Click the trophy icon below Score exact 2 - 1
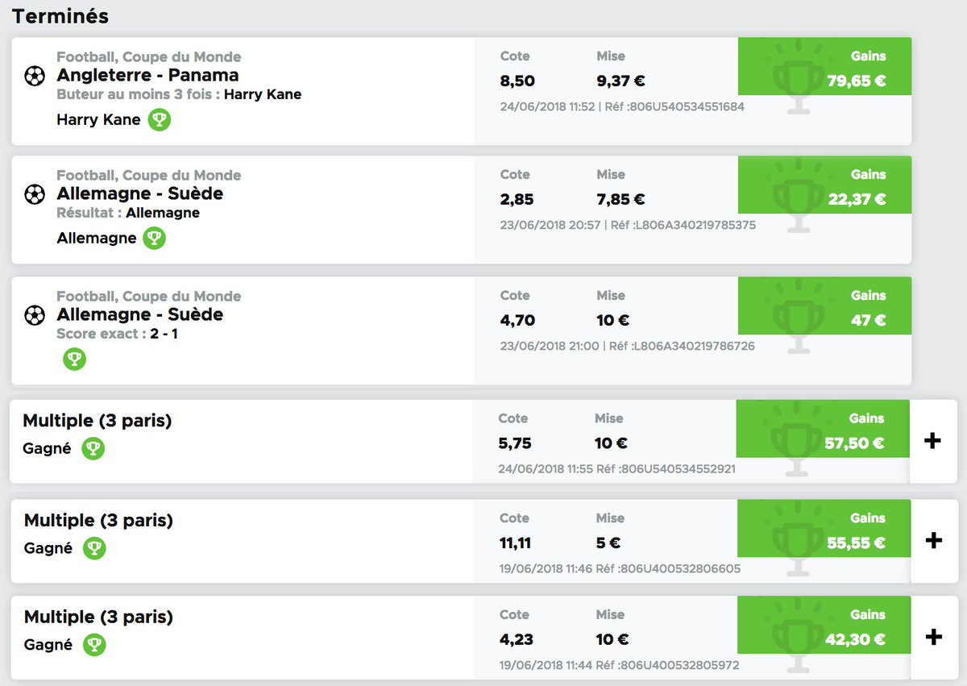This screenshot has height=686, width=967. point(75,360)
